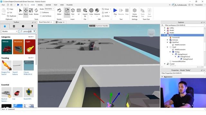Open the Structure category card

point(18,47)
